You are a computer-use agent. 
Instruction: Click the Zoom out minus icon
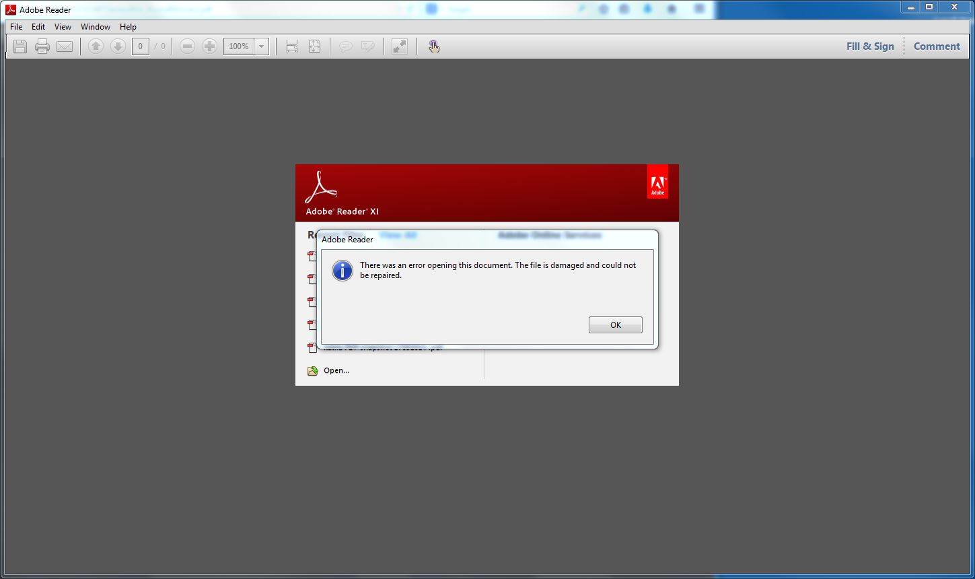tap(188, 46)
